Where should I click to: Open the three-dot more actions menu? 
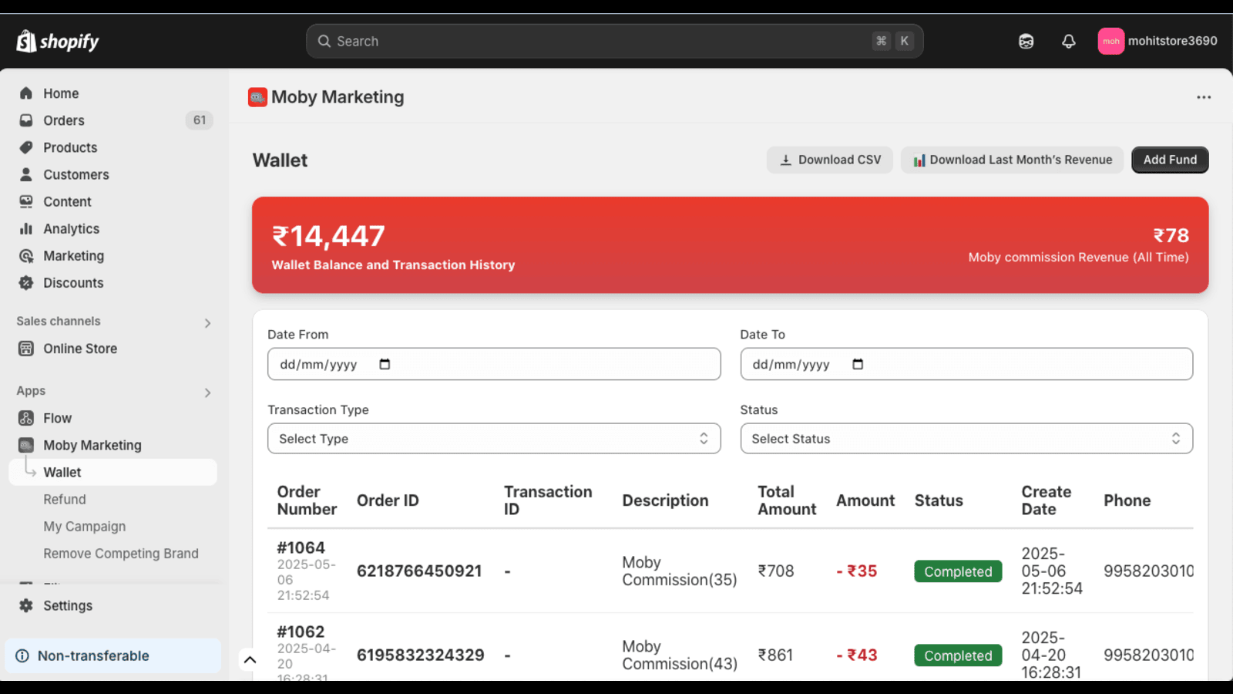point(1204,97)
